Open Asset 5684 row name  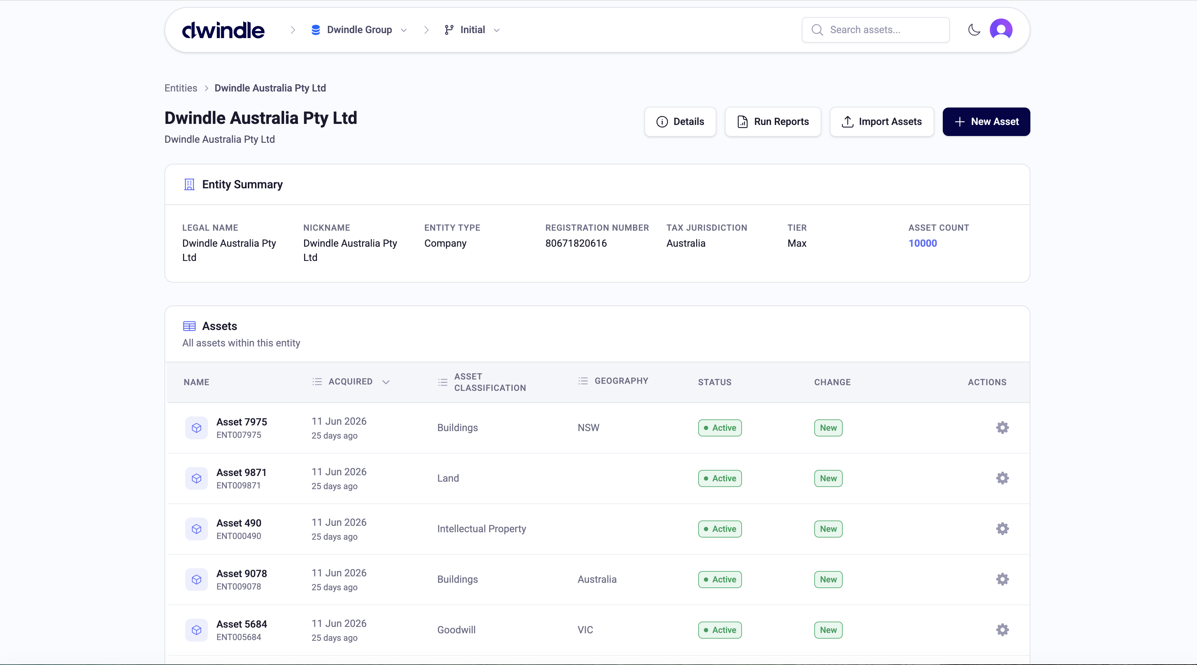[242, 624]
